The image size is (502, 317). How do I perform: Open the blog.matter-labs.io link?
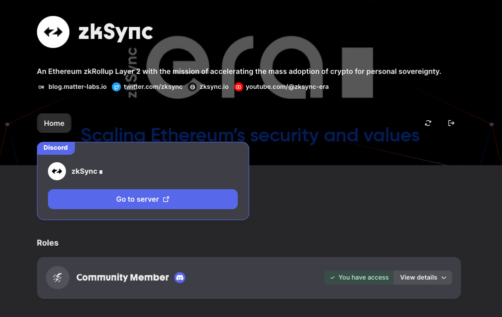pyautogui.click(x=77, y=87)
